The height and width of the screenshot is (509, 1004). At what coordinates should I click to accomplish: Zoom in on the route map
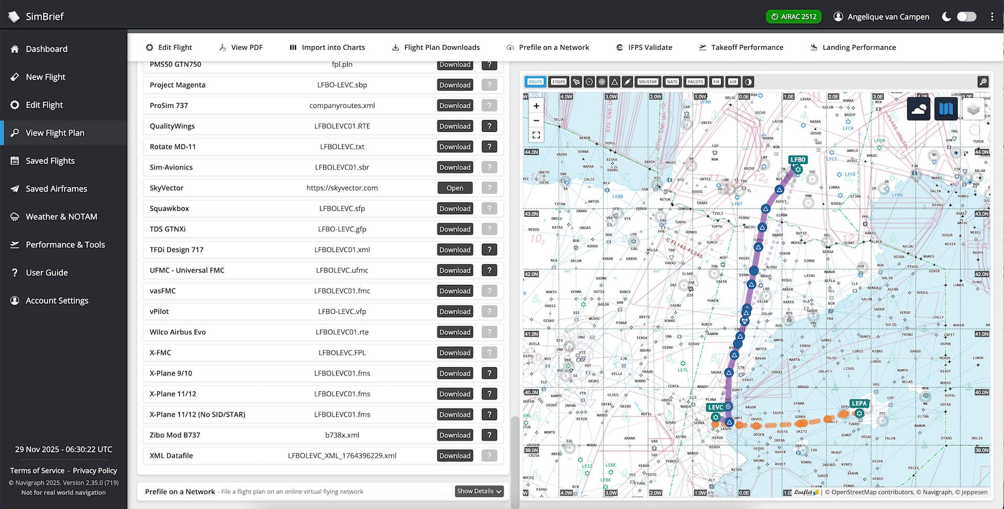pos(536,106)
